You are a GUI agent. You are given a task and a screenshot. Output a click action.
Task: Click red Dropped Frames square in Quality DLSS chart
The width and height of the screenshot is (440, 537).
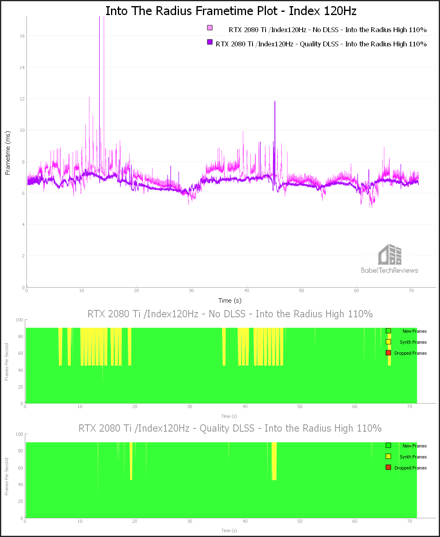[x=388, y=468]
